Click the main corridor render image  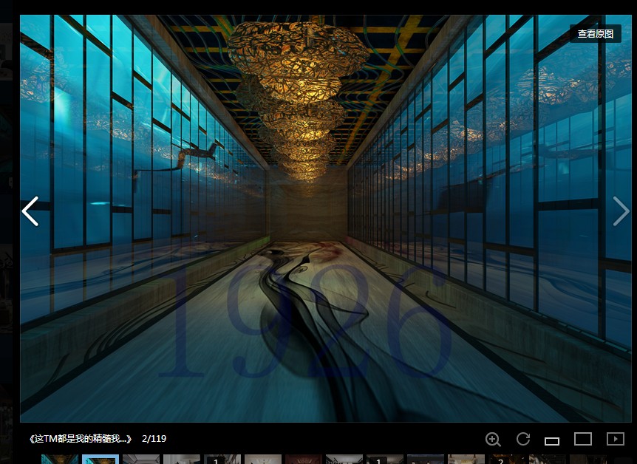[326, 219]
